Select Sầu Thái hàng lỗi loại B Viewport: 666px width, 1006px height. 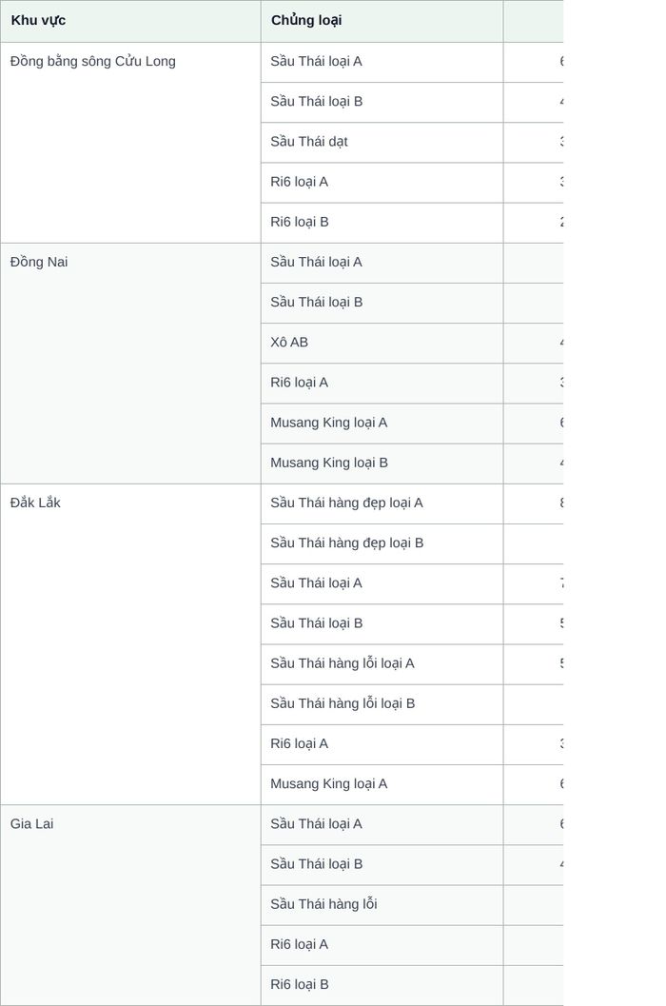[382, 703]
